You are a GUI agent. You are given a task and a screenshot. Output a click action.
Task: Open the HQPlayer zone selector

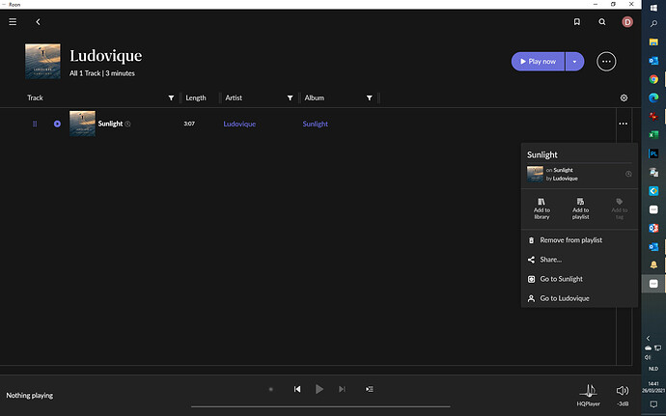click(588, 395)
